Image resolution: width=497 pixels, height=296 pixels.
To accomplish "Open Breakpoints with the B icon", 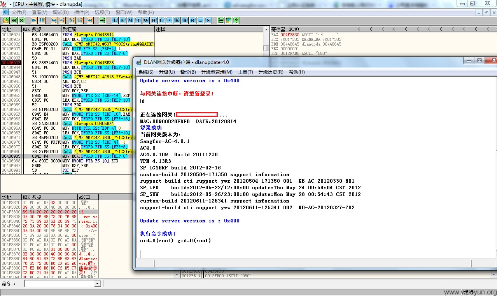I will point(185,20).
